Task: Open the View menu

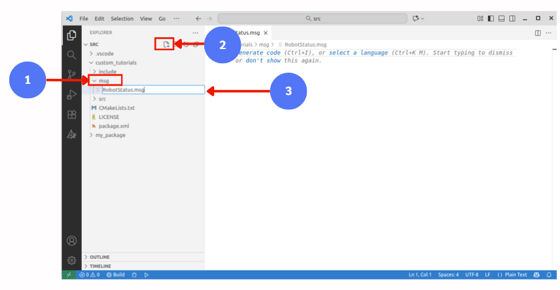Action: [x=145, y=19]
